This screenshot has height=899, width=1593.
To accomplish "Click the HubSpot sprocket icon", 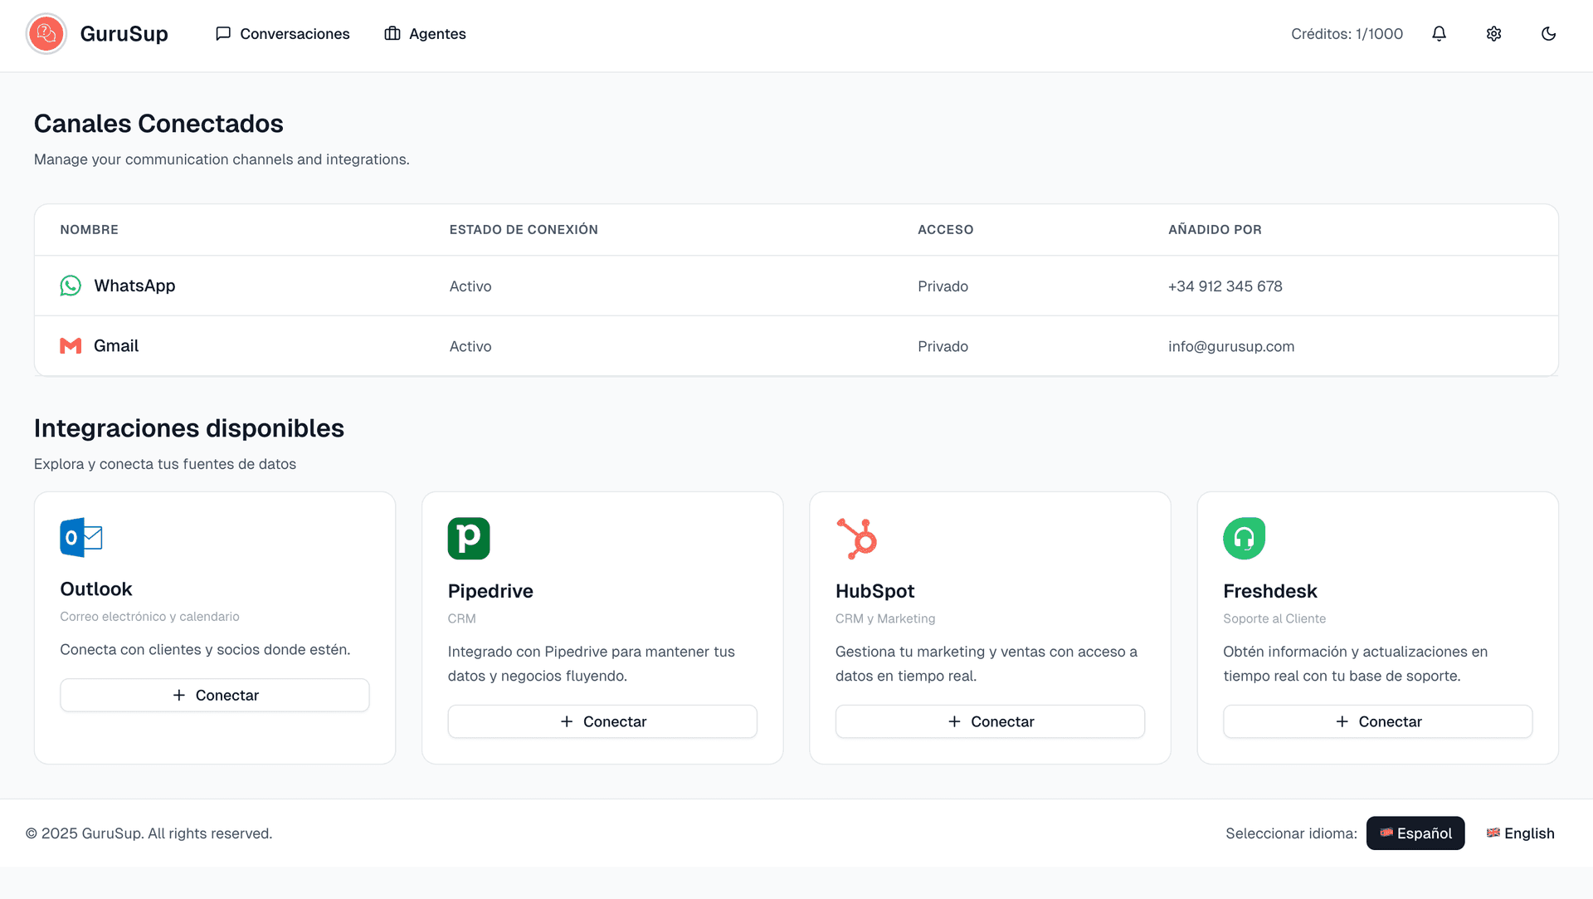I will [857, 538].
